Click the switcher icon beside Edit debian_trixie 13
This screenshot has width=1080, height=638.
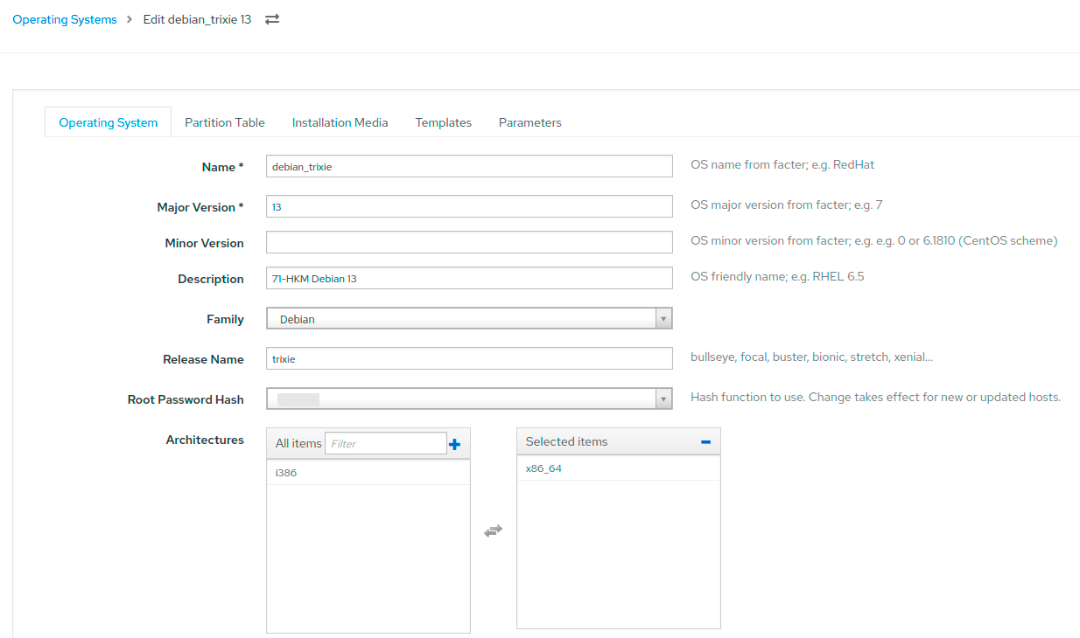pos(272,19)
